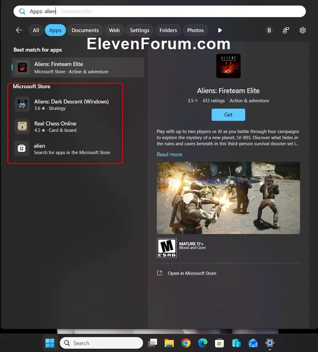
Task: Click the ESRB Mature rating badge
Action: click(x=167, y=248)
